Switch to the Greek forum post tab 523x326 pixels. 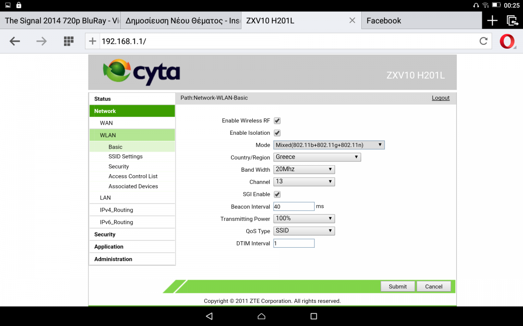pos(181,20)
